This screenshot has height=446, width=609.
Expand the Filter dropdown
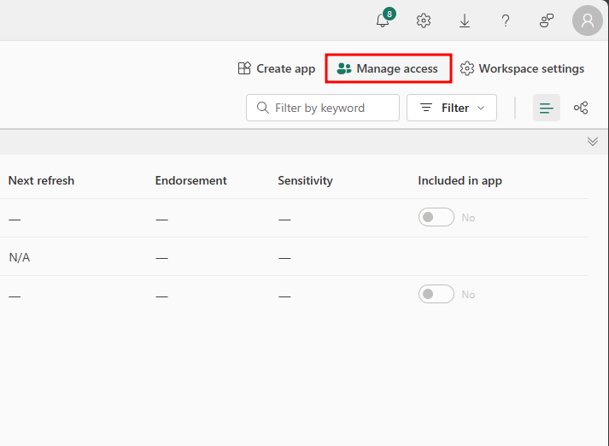452,108
